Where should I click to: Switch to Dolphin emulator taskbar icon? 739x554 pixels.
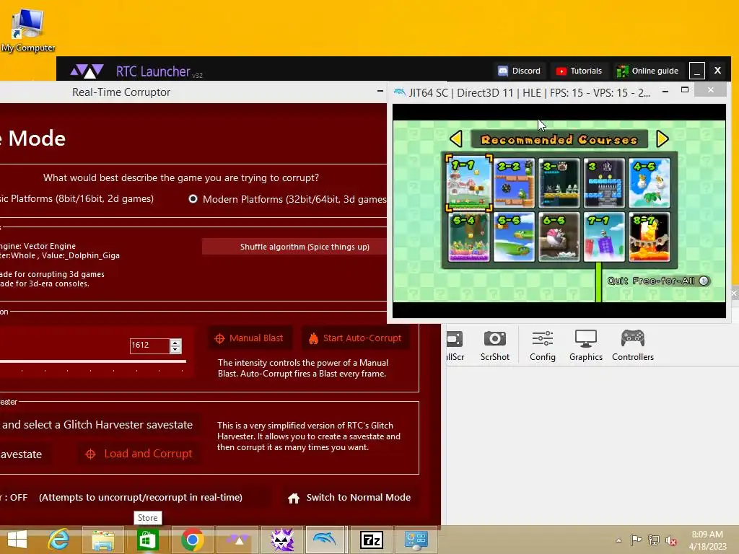pos(325,540)
